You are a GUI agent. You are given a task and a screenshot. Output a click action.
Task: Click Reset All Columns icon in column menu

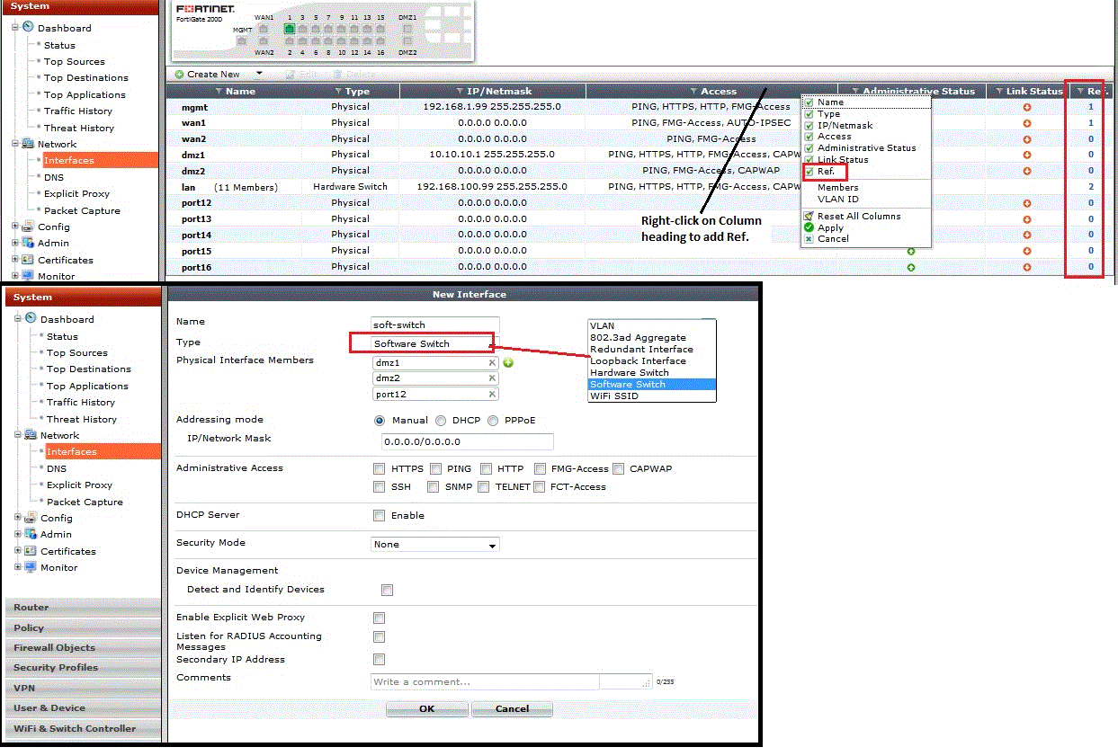pos(809,216)
